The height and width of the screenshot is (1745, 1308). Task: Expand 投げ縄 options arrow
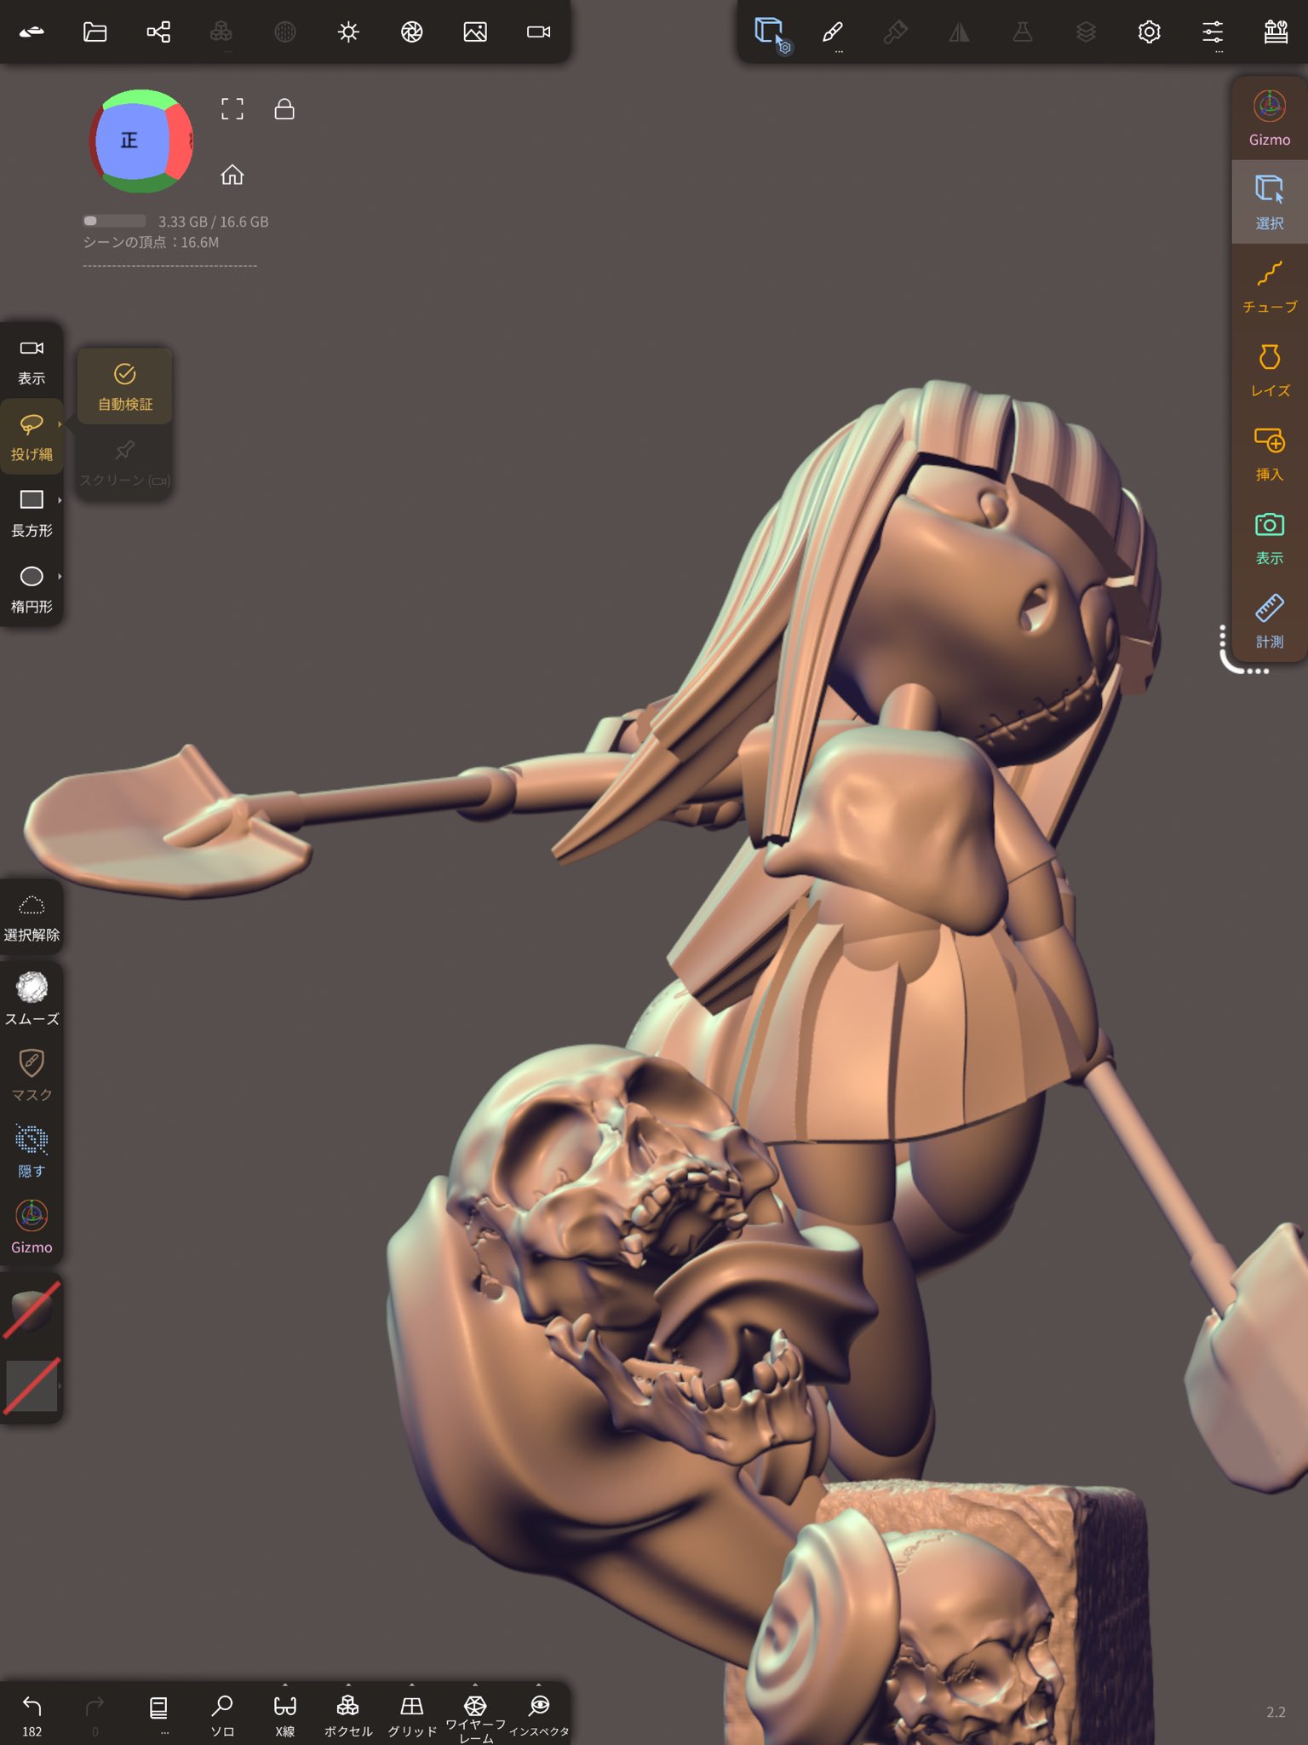pyautogui.click(x=60, y=423)
